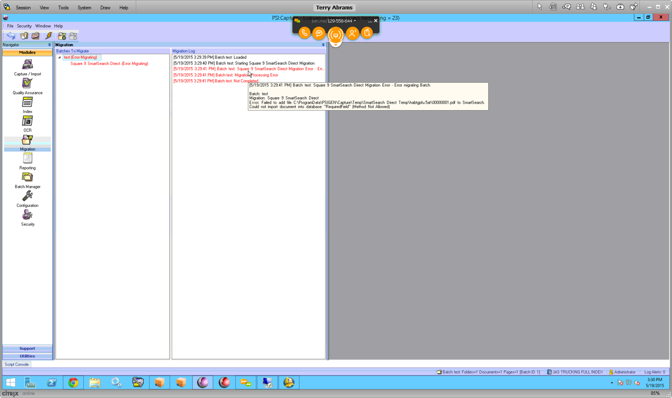The height and width of the screenshot is (398, 672).
Task: Open the Window menu
Action: 43,26
